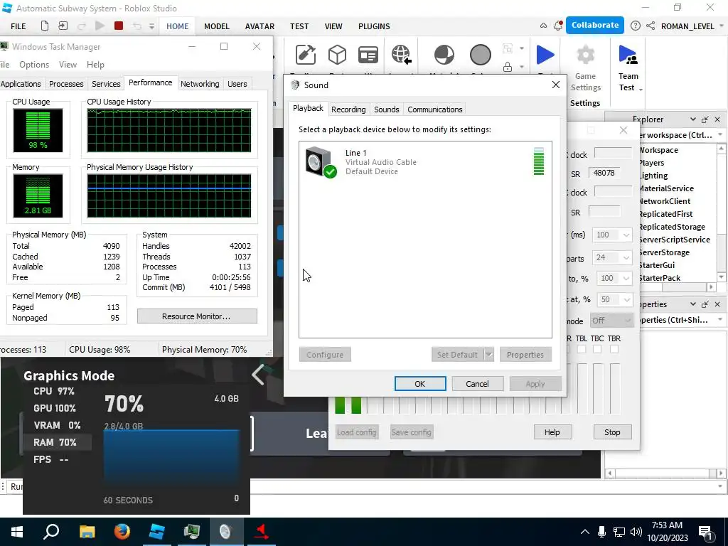Screen dimensions: 728x546
Task: Click the Resource Monitor button
Action: click(197, 316)
